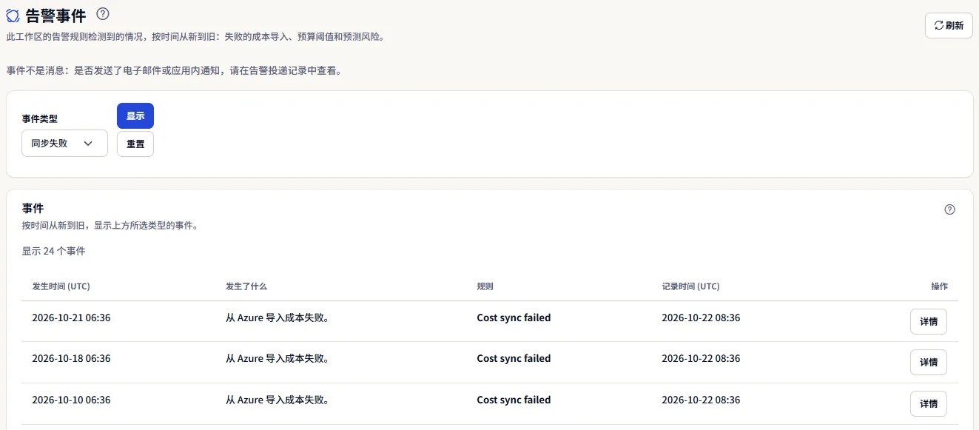
Task: Select the 2026-10-18 06:36 timestamp cell
Action: pyautogui.click(x=71, y=359)
